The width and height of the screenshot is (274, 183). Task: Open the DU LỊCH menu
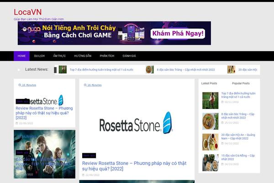pos(39,56)
